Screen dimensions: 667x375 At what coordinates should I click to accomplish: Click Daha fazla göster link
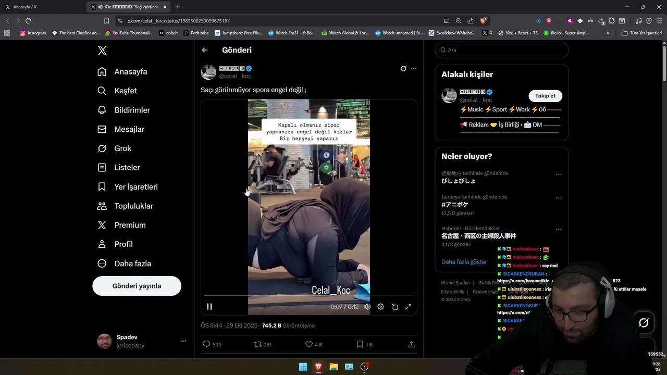coord(464,262)
